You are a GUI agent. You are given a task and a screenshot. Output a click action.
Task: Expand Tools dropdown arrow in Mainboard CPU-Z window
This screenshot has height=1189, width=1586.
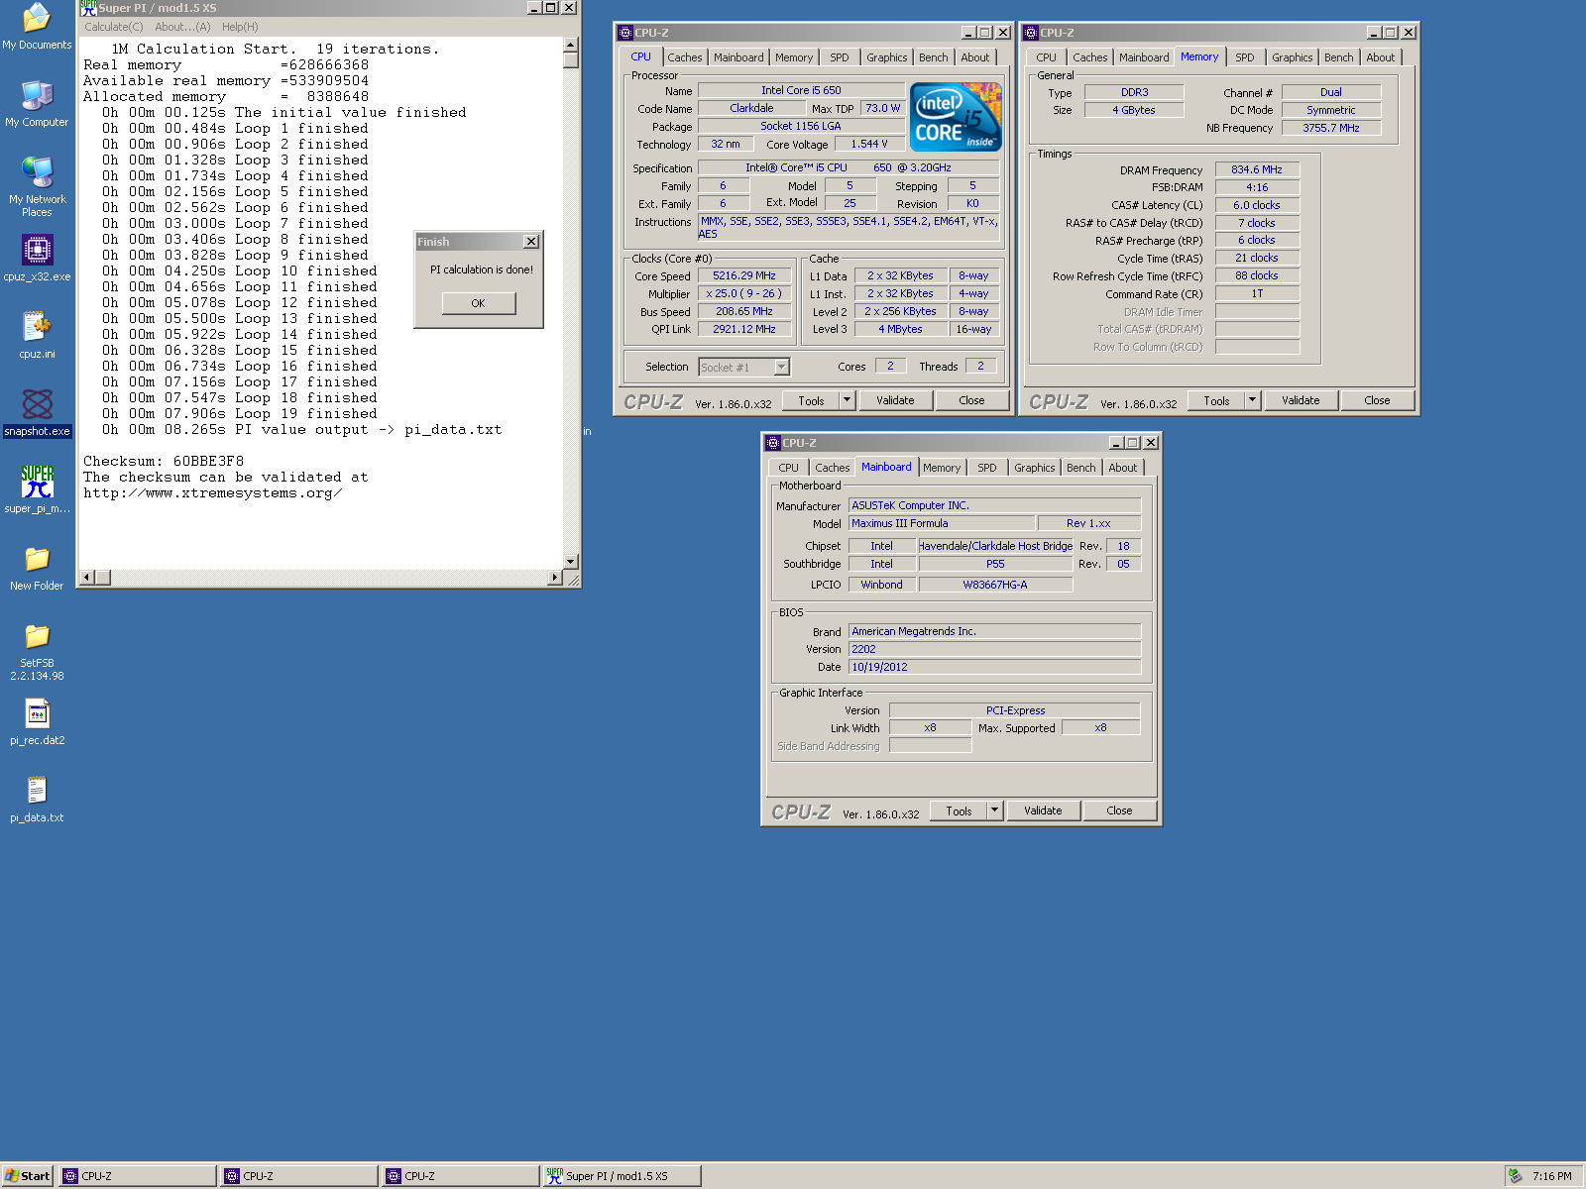[994, 811]
